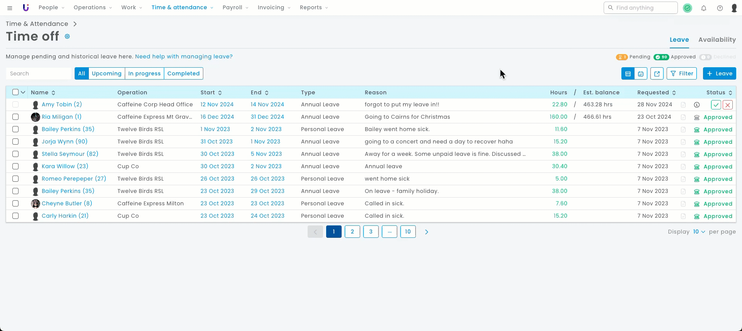Open the per page display count dropdown
742x331 pixels.
click(699, 232)
